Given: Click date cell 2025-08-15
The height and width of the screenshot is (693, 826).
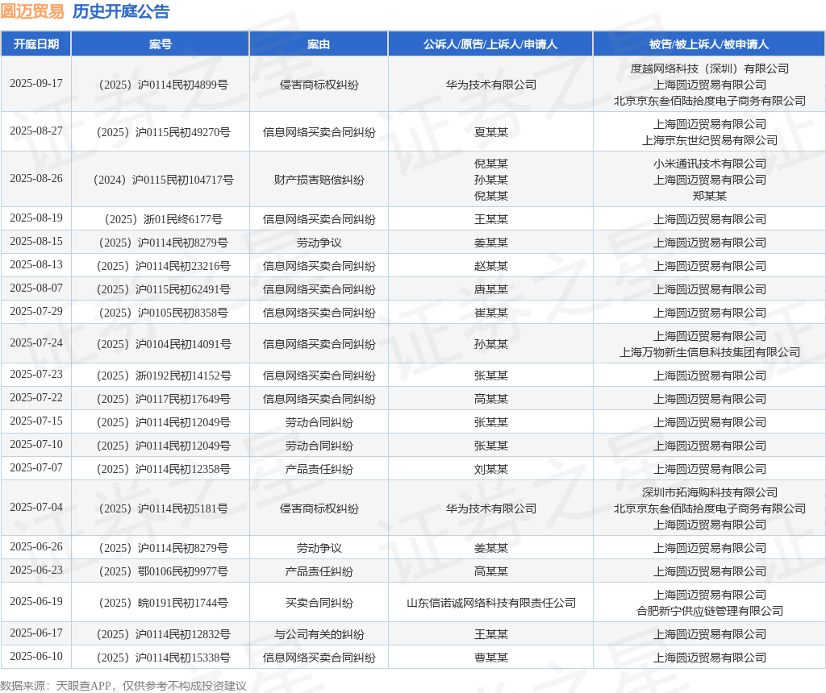Looking at the screenshot, I should [36, 242].
